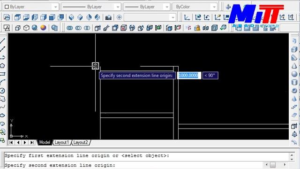Click the Create Camera icon

[x=108, y=17]
